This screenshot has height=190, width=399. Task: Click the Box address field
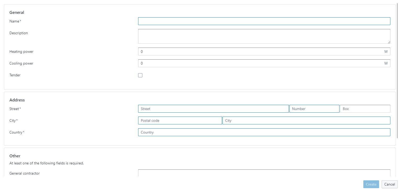(x=365, y=109)
